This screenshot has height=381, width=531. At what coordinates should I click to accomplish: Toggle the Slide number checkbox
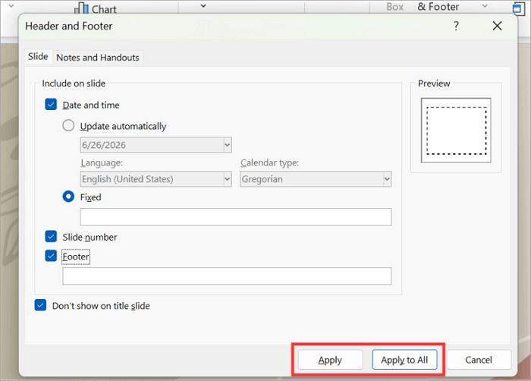pyautogui.click(x=51, y=237)
